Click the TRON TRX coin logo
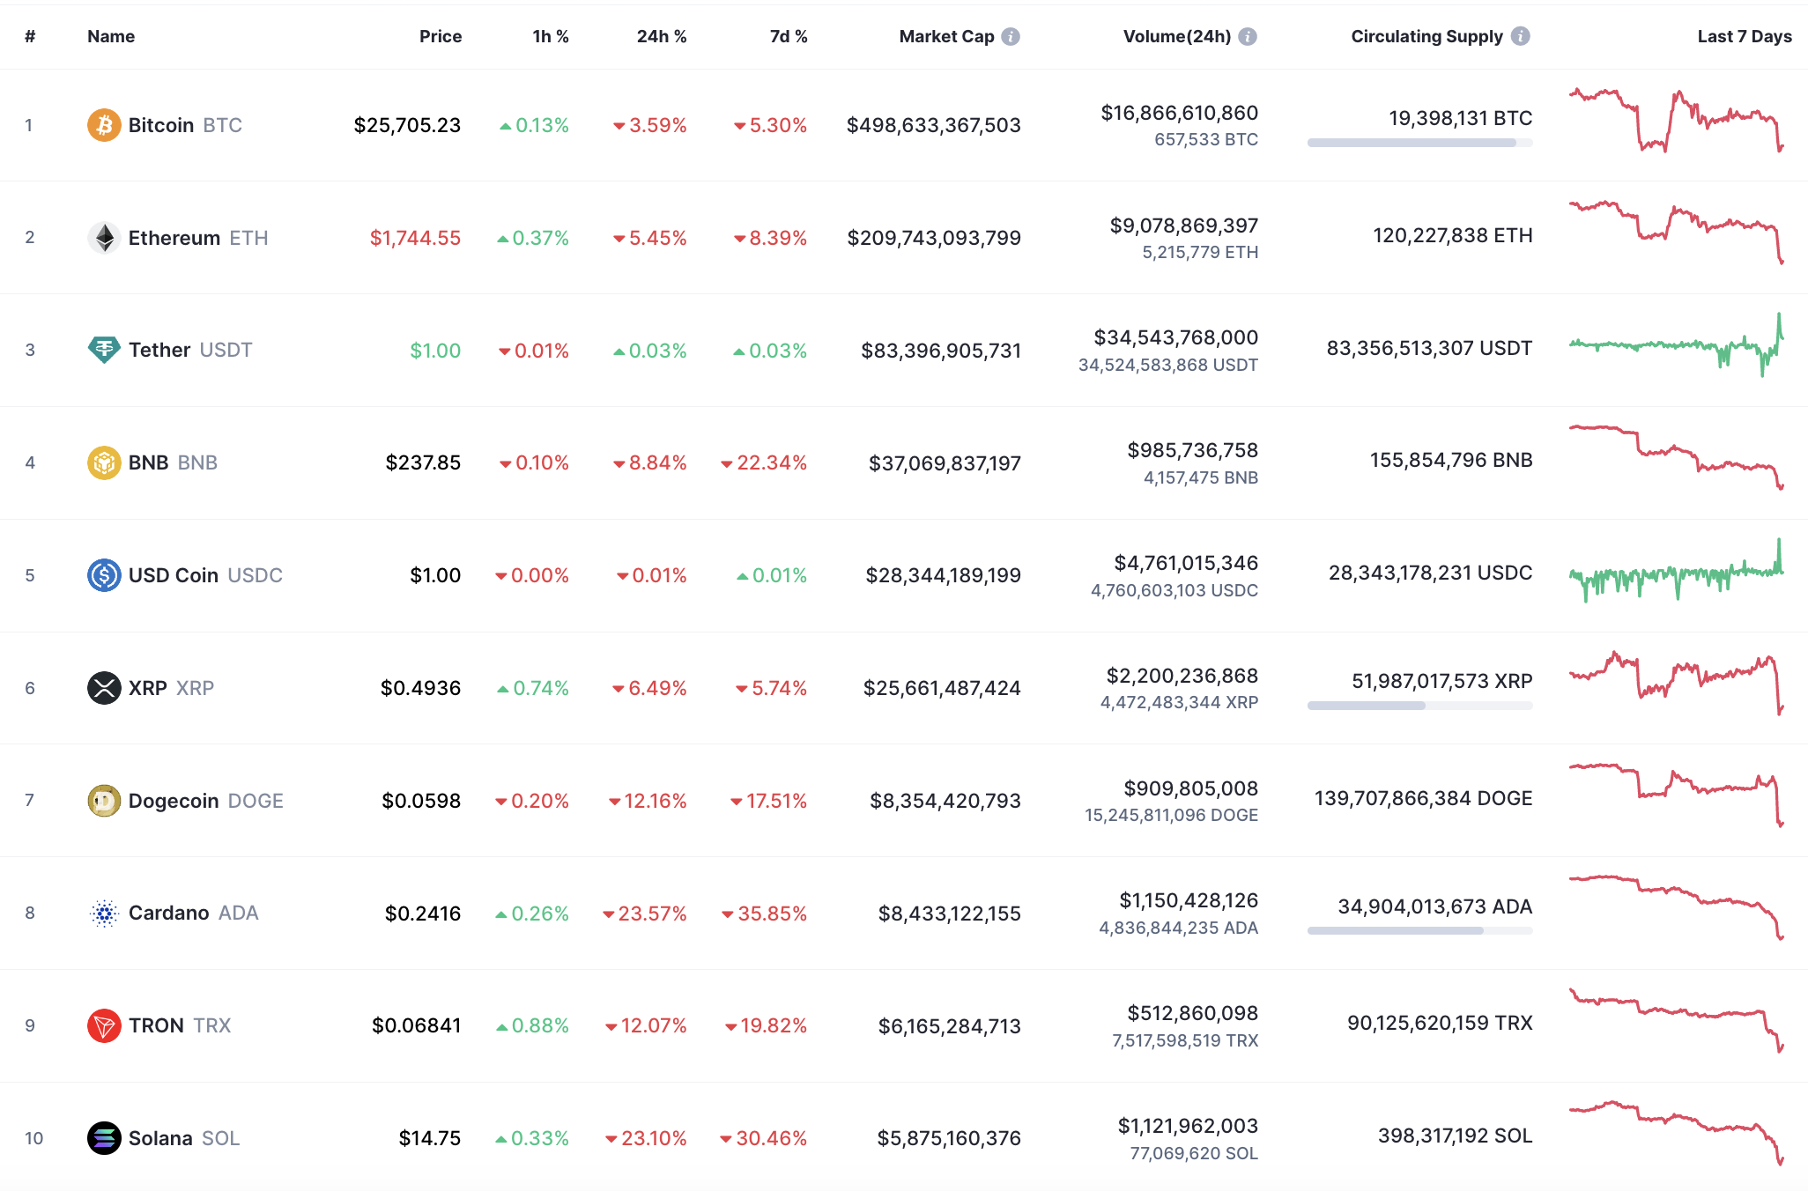This screenshot has height=1191, width=1808. pyautogui.click(x=104, y=1025)
